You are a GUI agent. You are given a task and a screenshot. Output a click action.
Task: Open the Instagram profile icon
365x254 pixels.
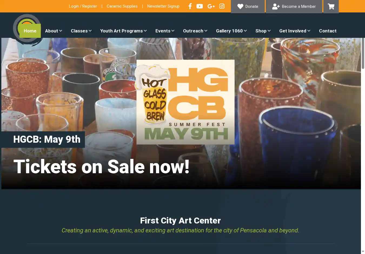pyautogui.click(x=222, y=6)
